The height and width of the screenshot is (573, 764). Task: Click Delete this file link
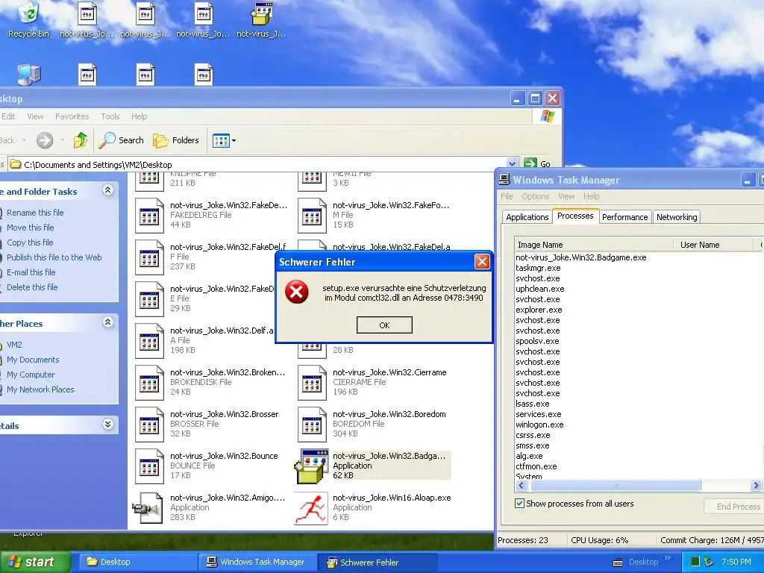click(32, 287)
